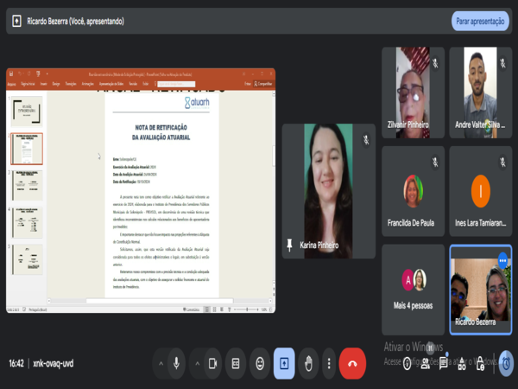Open the Mais 4 pessoas tile
The width and height of the screenshot is (518, 389).
[x=413, y=290]
